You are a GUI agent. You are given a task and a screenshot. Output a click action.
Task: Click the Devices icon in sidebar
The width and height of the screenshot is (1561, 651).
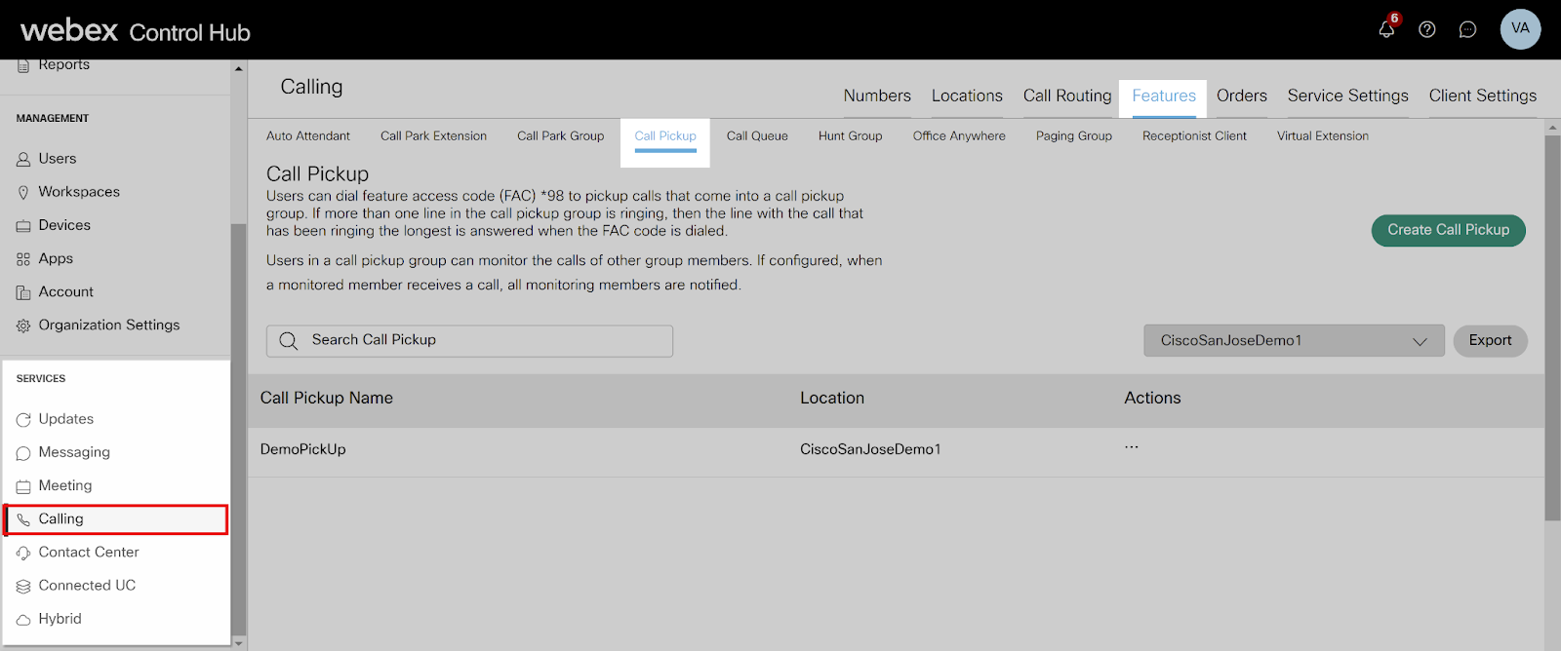click(23, 226)
